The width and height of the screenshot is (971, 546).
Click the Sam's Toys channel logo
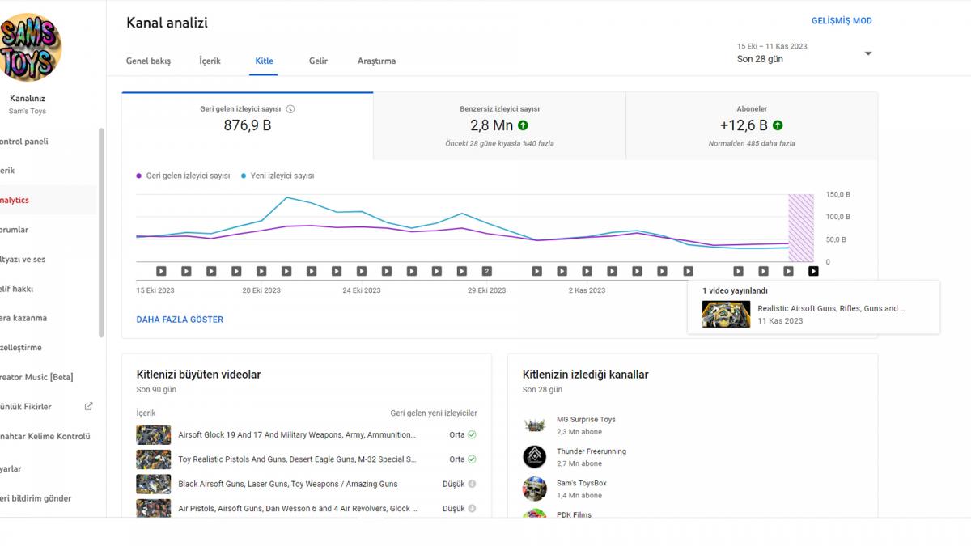pyautogui.click(x=31, y=48)
